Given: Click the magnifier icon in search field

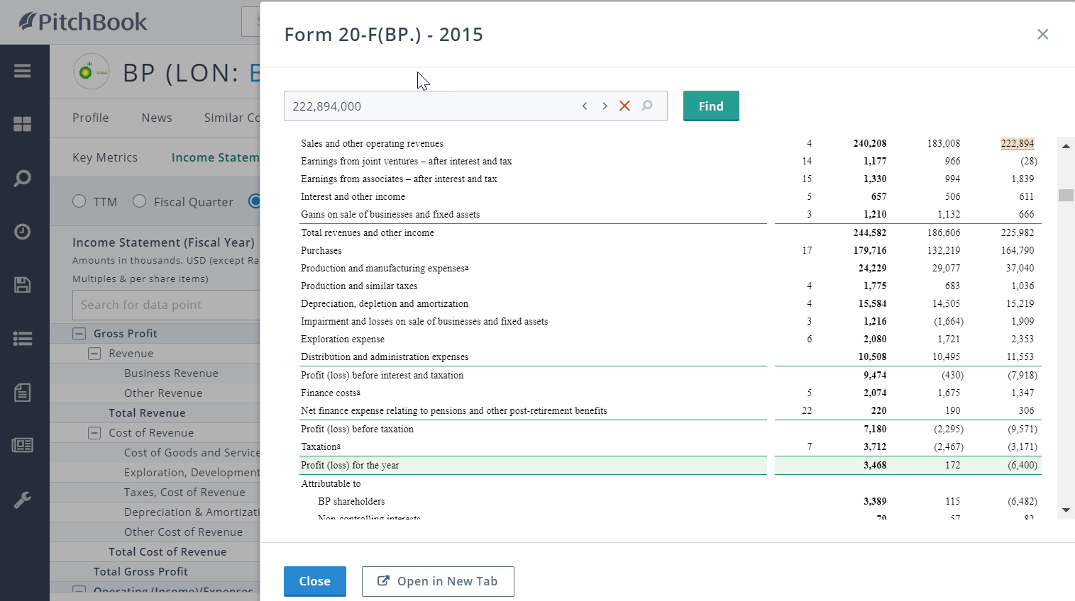Looking at the screenshot, I should tap(647, 106).
